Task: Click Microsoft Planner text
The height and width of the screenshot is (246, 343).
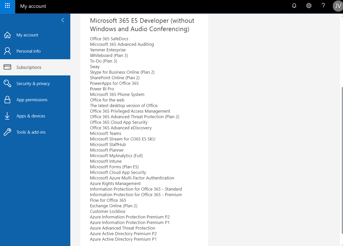Action: point(107,150)
